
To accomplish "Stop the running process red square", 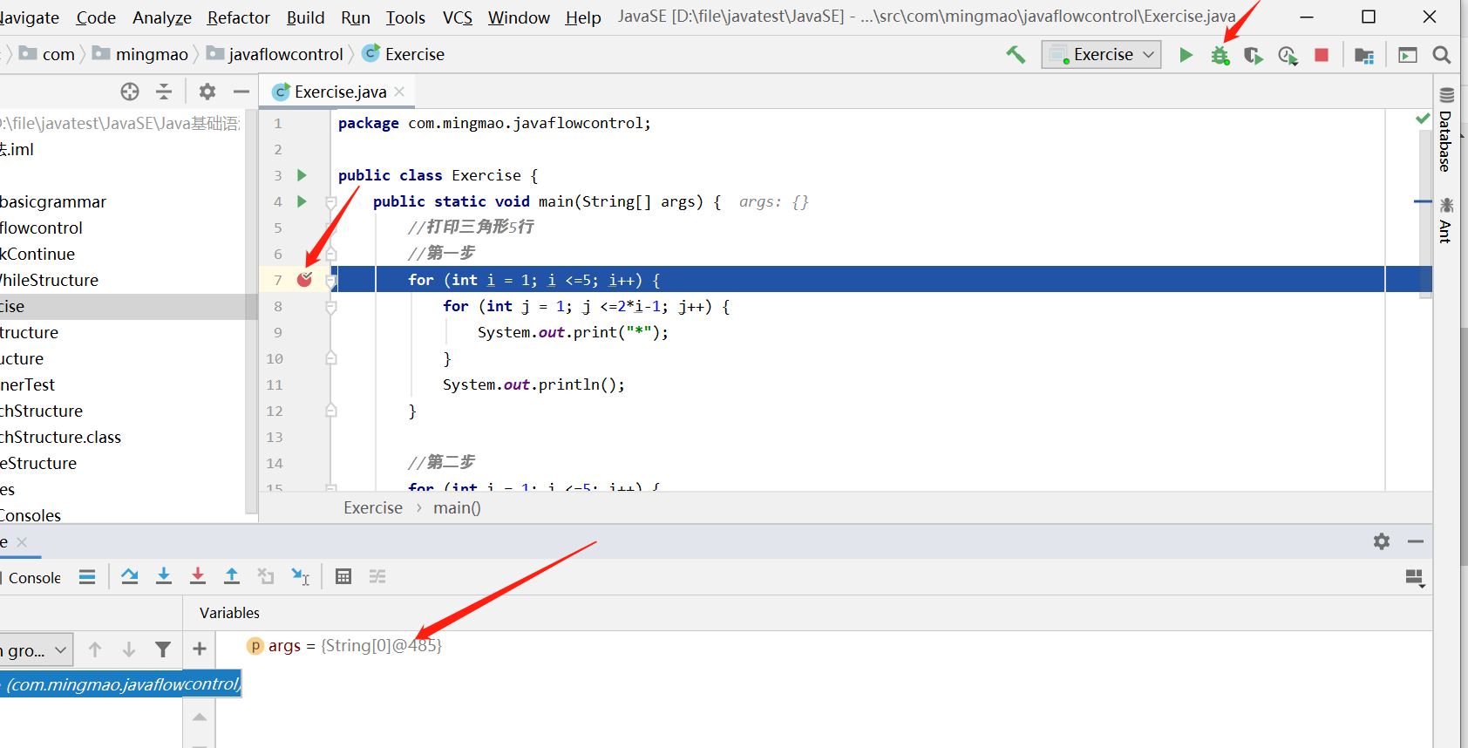I will pyautogui.click(x=1322, y=55).
